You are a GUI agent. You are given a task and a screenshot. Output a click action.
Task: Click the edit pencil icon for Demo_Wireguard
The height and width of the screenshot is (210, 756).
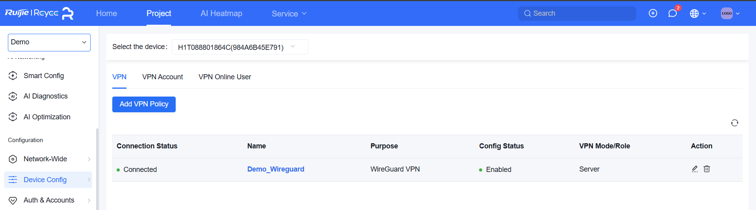coord(695,169)
